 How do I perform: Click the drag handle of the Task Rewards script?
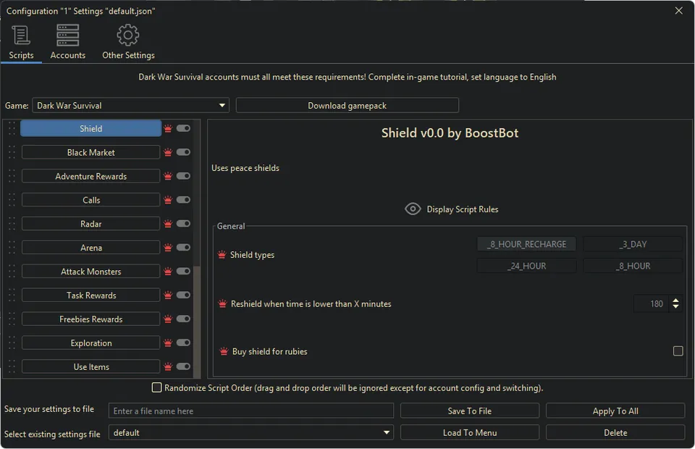click(12, 295)
